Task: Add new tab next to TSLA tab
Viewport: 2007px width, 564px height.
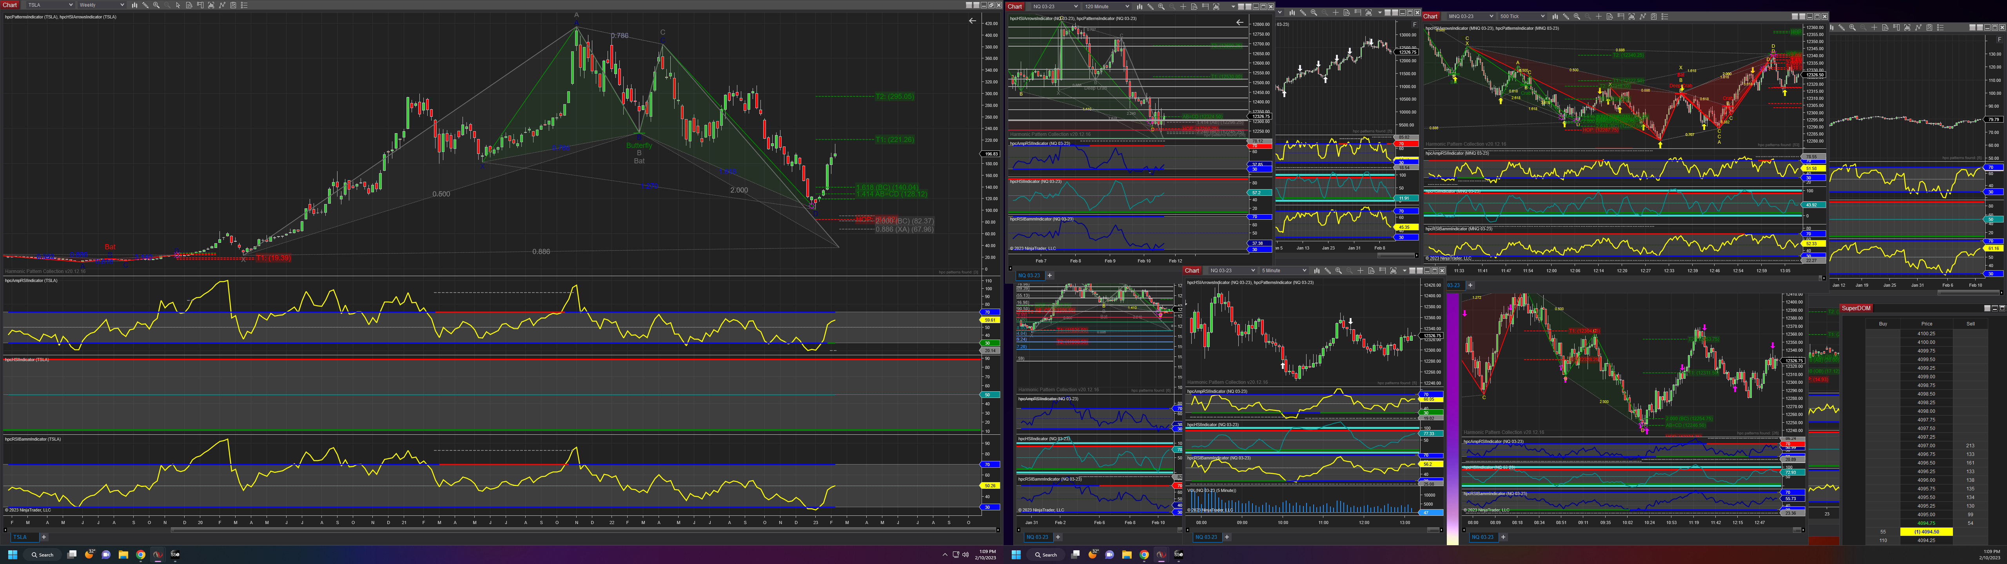Action: [44, 537]
